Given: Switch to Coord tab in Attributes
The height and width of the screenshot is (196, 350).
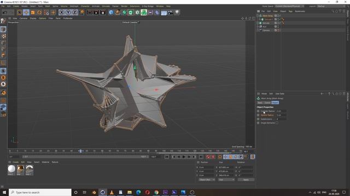Looking at the screenshot, I should (267, 103).
